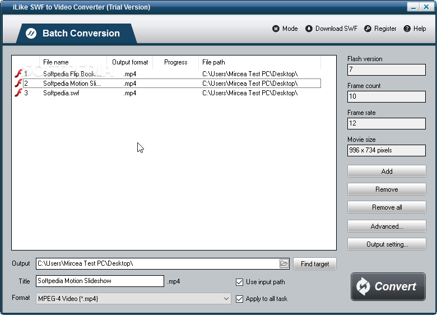Screen dimensions: 437x315
Task: Click the Progress column header
Action: [175, 62]
